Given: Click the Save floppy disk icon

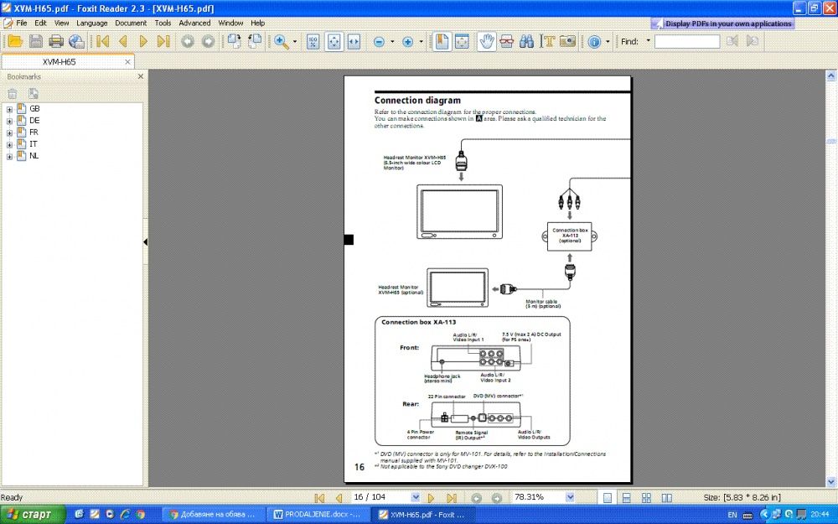Looking at the screenshot, I should pos(36,41).
